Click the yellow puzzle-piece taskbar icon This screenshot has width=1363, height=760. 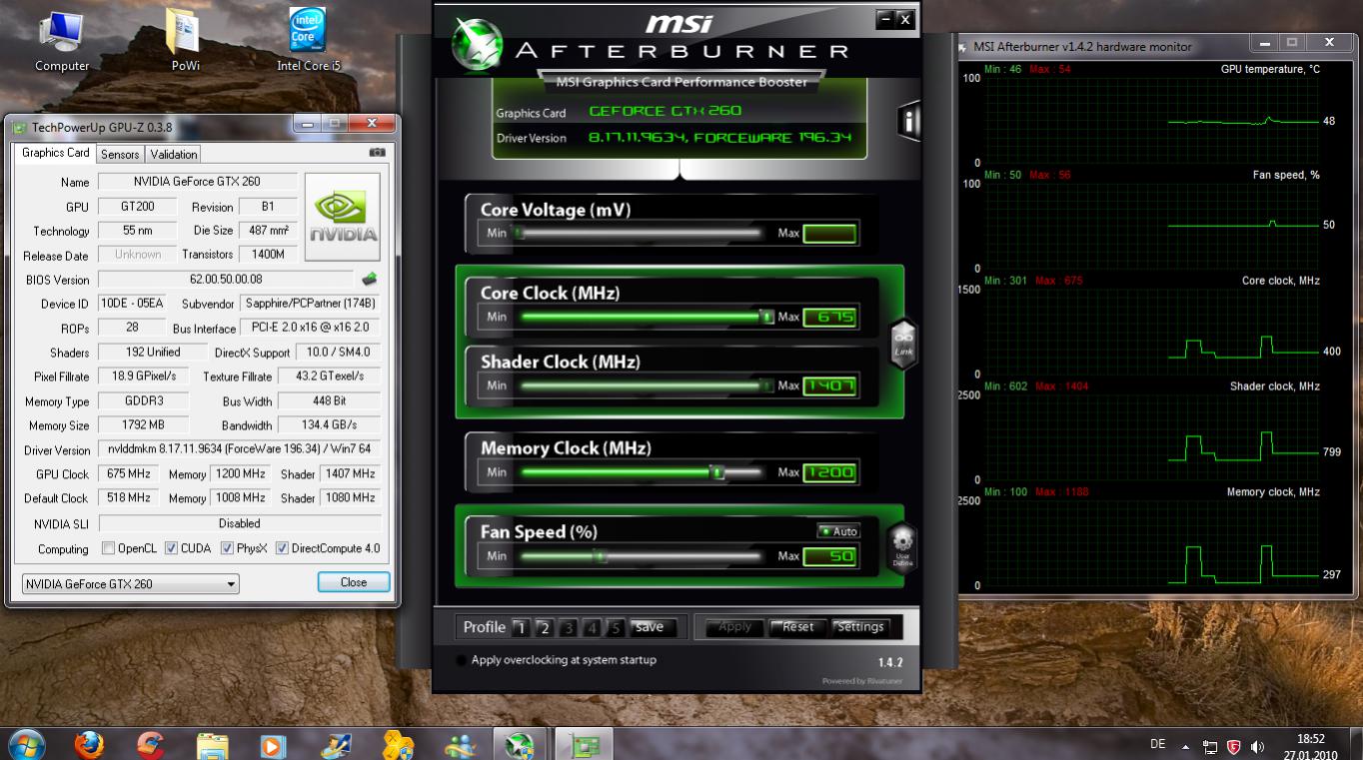[x=399, y=745]
